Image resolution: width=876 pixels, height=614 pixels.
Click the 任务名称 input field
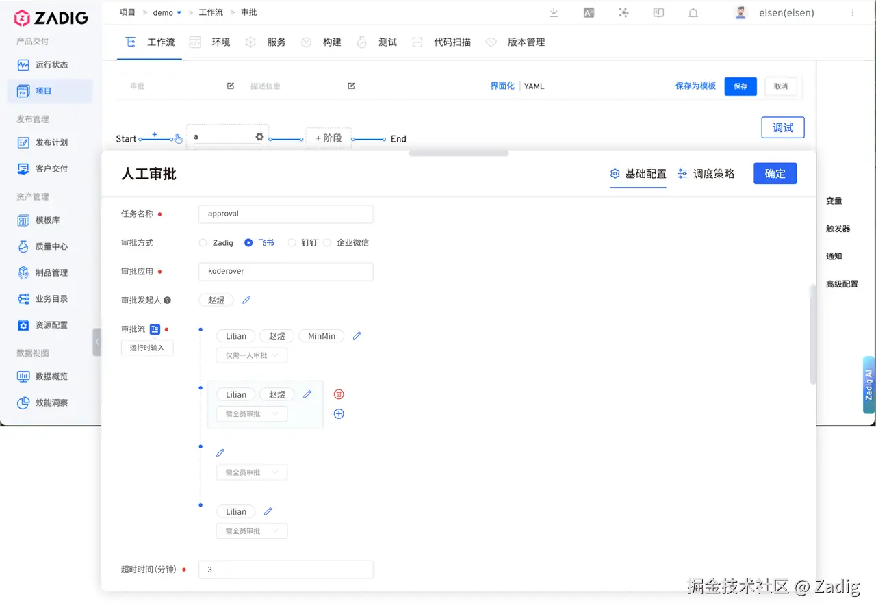click(x=286, y=214)
